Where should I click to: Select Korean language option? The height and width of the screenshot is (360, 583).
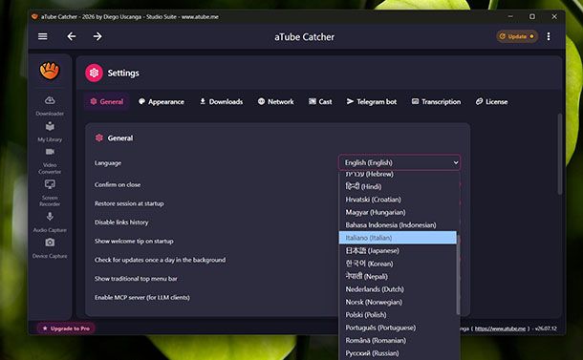pyautogui.click(x=398, y=264)
